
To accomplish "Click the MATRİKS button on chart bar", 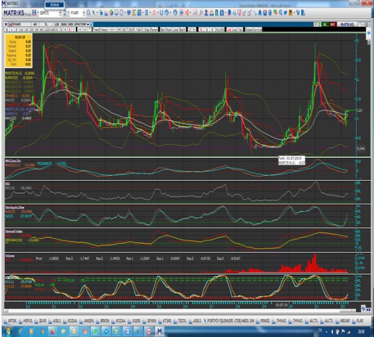I will click(347, 24).
